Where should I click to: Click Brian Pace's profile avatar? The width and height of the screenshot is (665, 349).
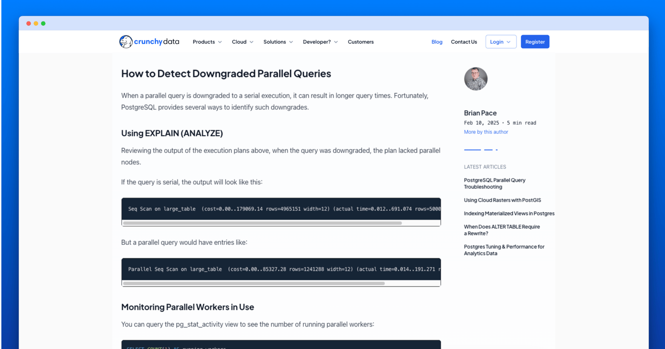pos(476,78)
